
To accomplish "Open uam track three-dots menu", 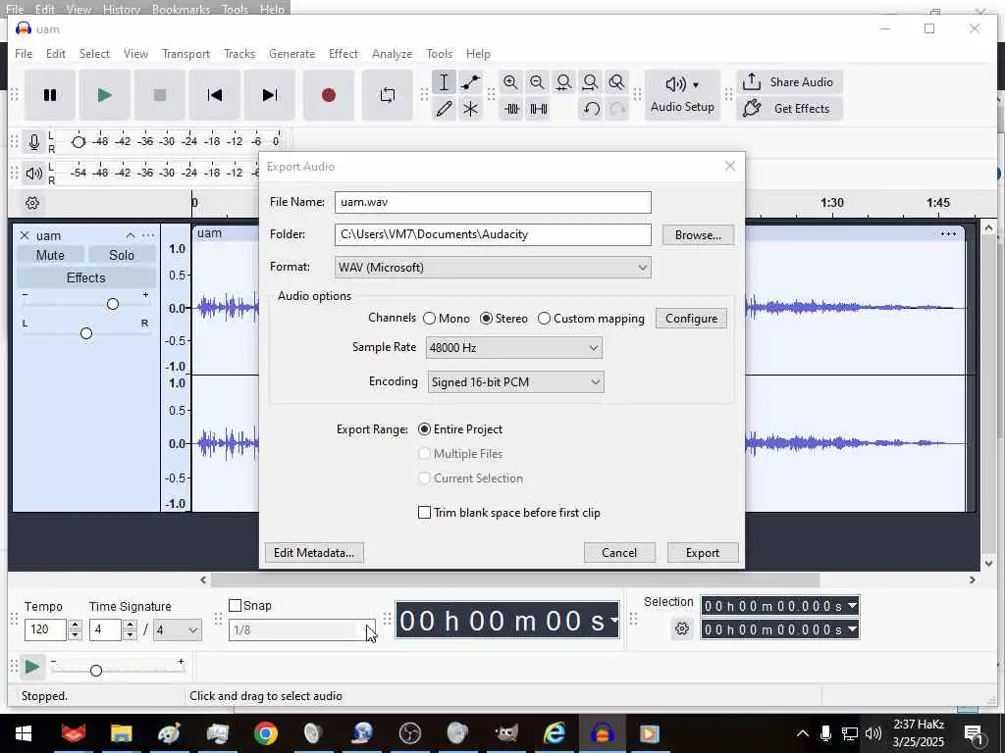I will tap(148, 235).
